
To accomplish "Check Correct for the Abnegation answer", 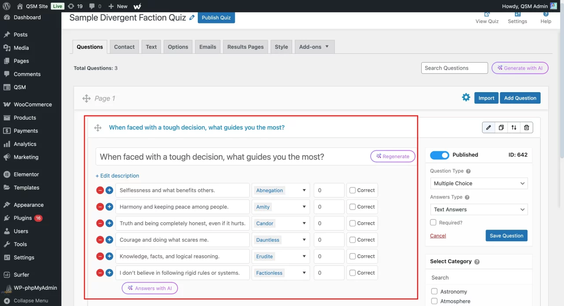I will pos(352,190).
